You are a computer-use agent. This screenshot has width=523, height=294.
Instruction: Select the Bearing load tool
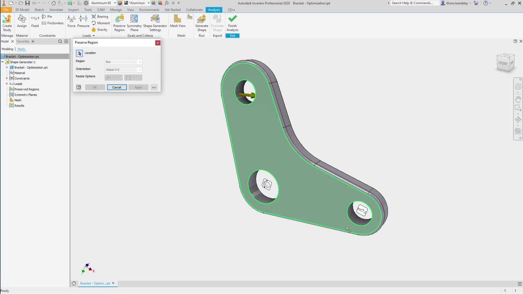click(100, 17)
